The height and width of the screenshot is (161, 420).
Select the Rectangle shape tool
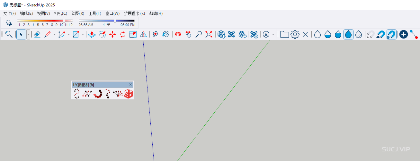pyautogui.click(x=76, y=34)
